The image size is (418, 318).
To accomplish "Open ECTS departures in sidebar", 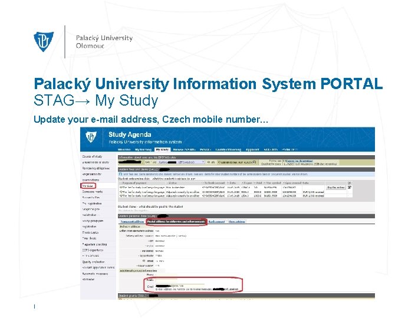I will [93, 250].
